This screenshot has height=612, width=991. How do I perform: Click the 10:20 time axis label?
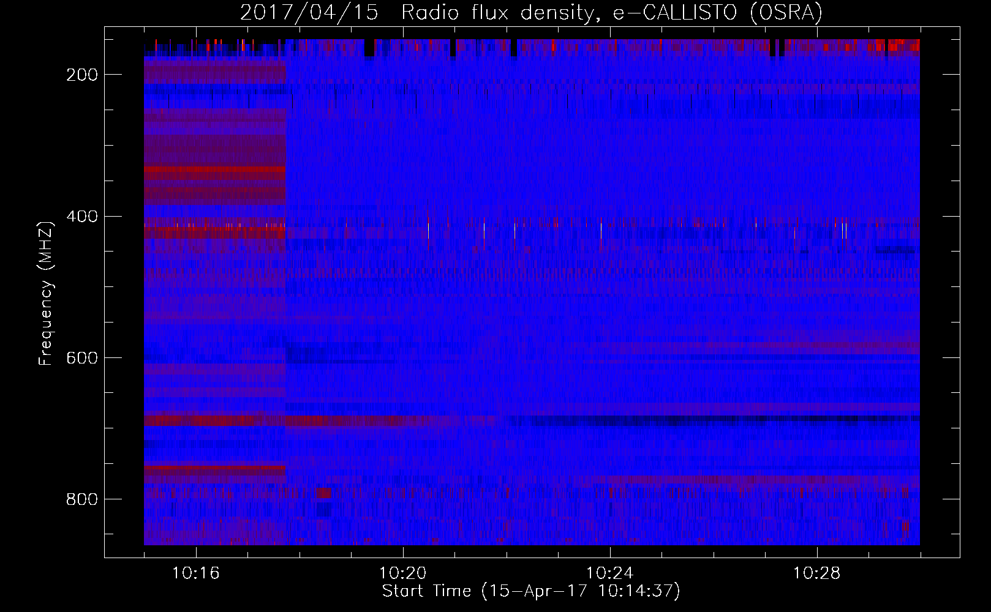click(x=402, y=573)
